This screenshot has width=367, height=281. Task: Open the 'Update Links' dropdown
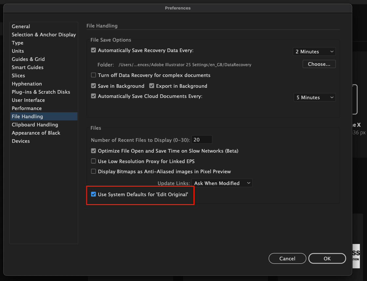pyautogui.click(x=222, y=183)
